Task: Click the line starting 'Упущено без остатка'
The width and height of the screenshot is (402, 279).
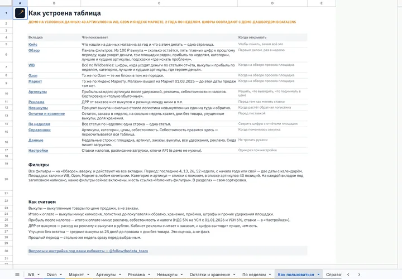Action: (x=119, y=232)
